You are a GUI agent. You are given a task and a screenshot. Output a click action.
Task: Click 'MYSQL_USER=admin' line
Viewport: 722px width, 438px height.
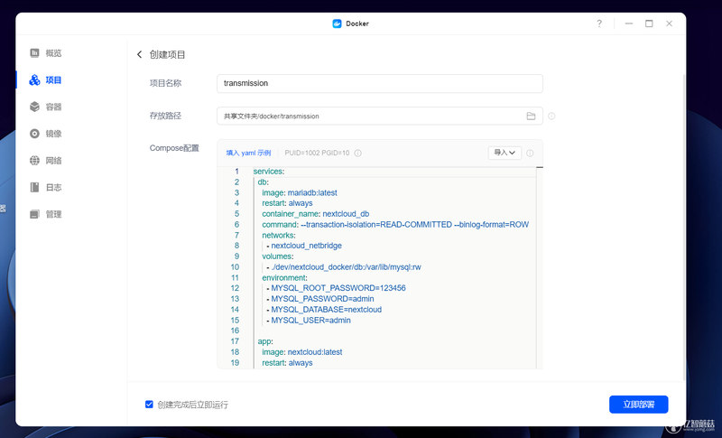309,320
